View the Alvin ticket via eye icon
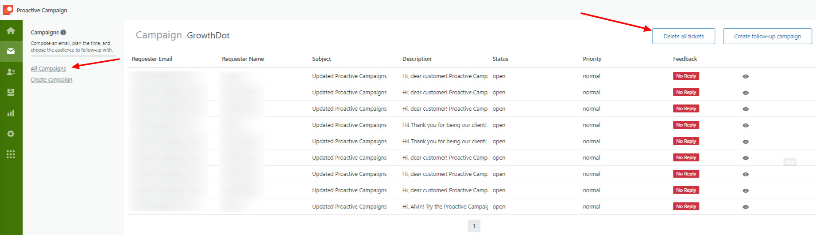The width and height of the screenshot is (816, 235). click(746, 207)
